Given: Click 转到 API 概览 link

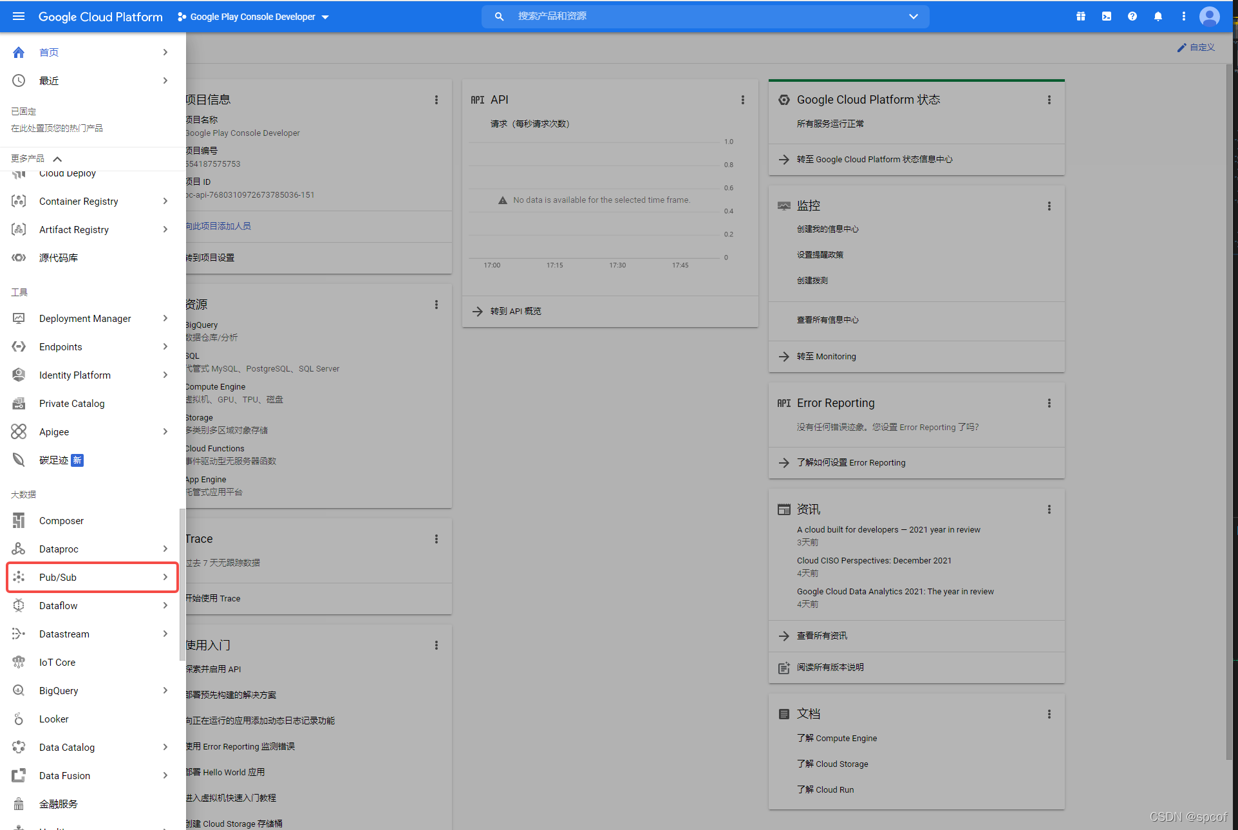Looking at the screenshot, I should coord(515,311).
